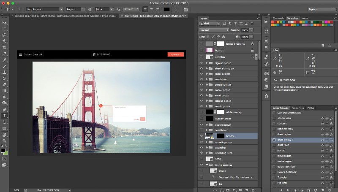Select the Lasso tool
Screen dimensions: 338x192
[4, 35]
